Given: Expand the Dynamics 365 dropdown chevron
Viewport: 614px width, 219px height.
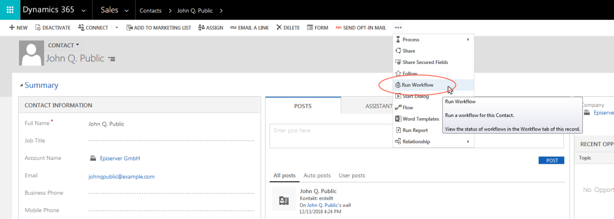Looking at the screenshot, I should 84,10.
